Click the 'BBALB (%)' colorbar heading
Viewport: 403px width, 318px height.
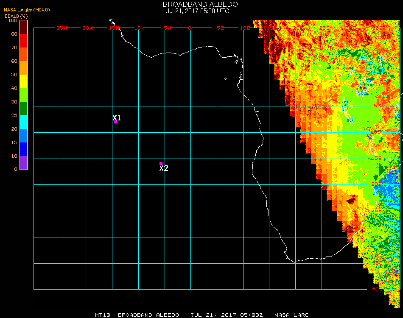pyautogui.click(x=16, y=16)
